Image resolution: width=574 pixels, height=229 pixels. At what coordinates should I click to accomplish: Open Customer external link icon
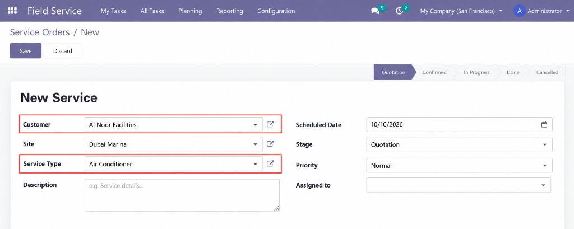(x=270, y=124)
